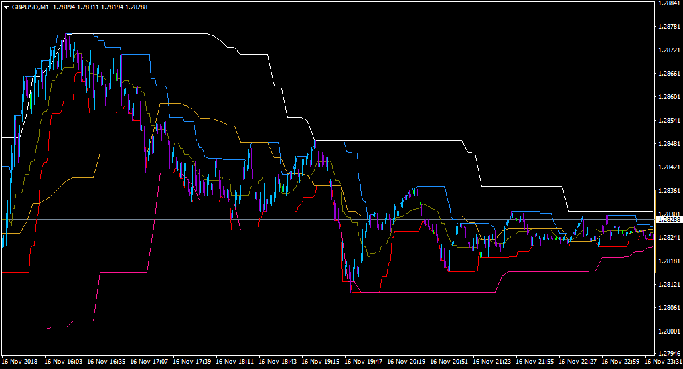Click time axis label 16 Nov 20:19
The image size is (683, 369).
click(406, 361)
